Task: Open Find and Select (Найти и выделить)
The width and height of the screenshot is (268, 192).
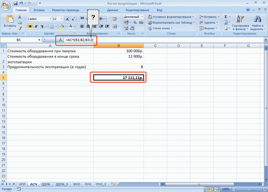Action: pyautogui.click(x=258, y=23)
